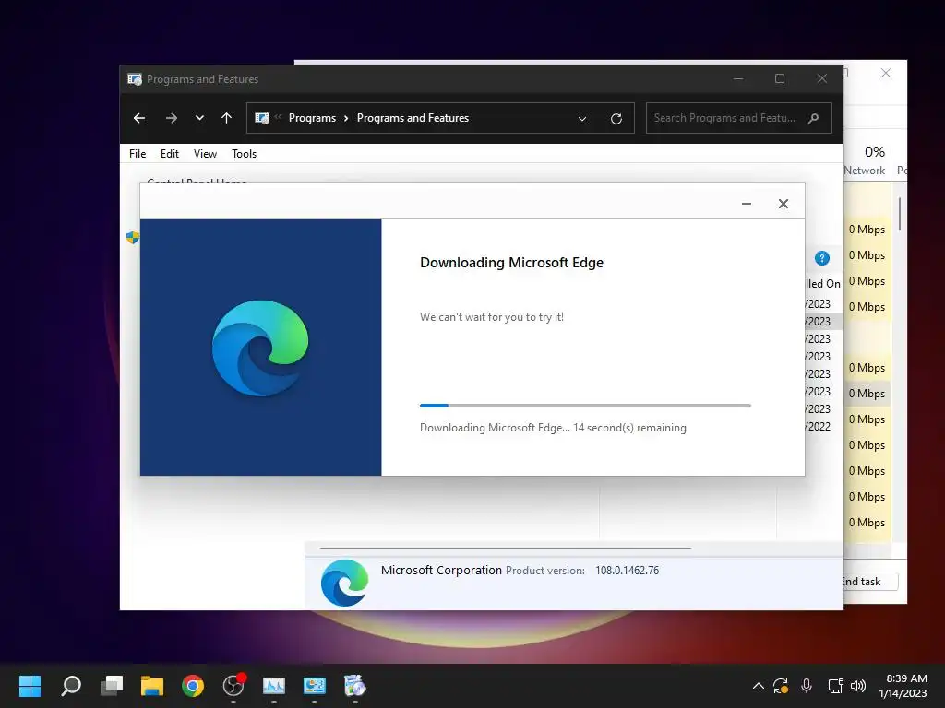
Task: Click the End task button in Task Manager
Action: [870, 582]
